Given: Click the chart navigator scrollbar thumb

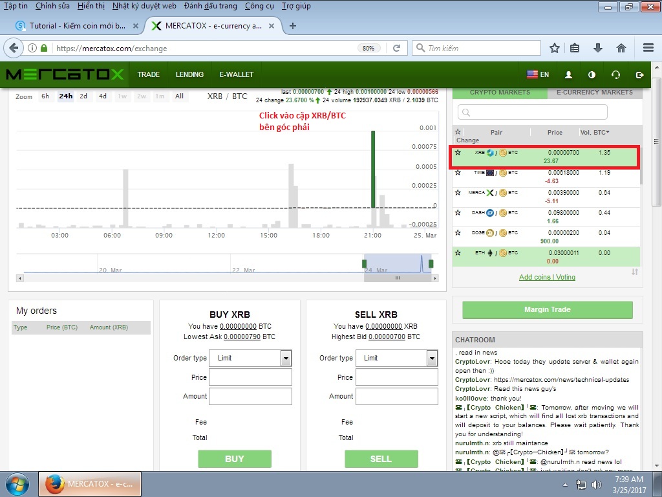Looking at the screenshot, I should 398,278.
